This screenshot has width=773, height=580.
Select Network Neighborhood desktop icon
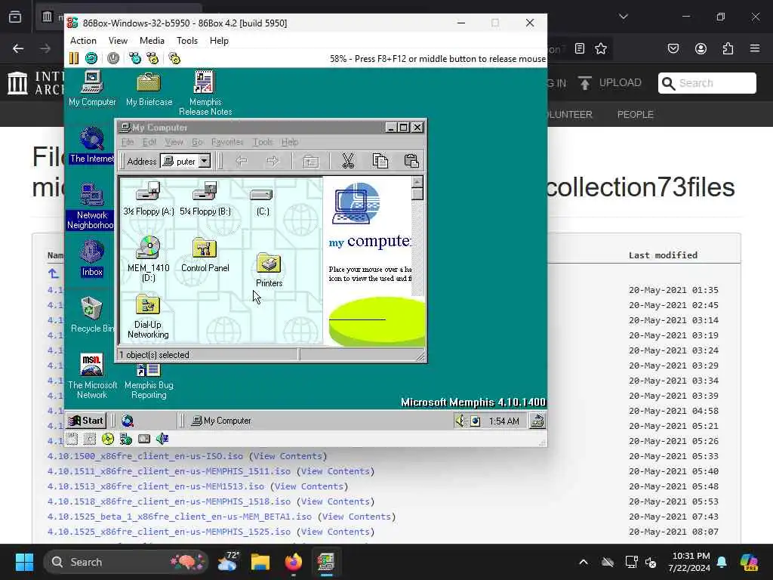pos(91,206)
